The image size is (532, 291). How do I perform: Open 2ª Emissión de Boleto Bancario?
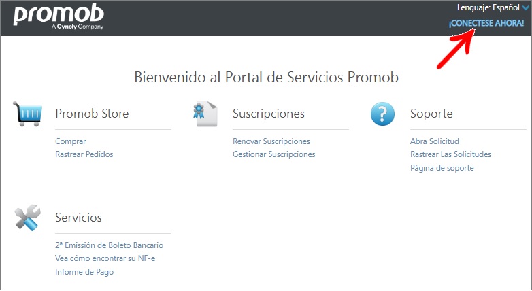[x=110, y=245]
